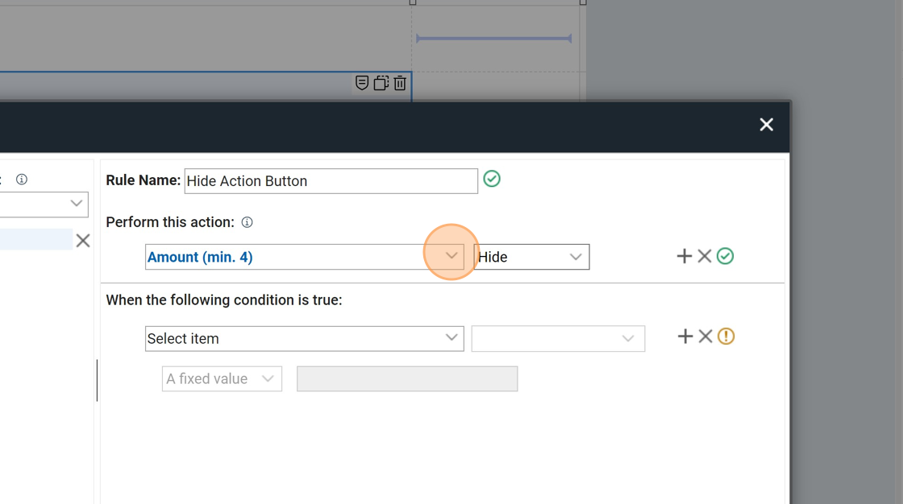The height and width of the screenshot is (504, 903).
Task: Click the shield-shaped note icon above the dialog
Action: 362,83
